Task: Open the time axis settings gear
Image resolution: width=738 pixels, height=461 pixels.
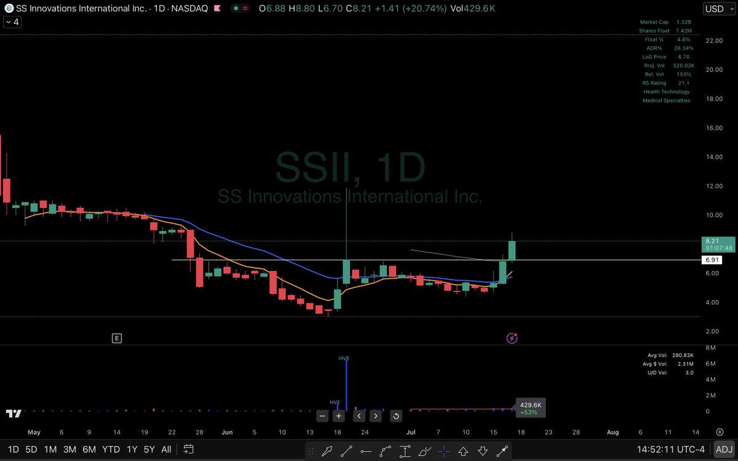Action: pyautogui.click(x=720, y=432)
